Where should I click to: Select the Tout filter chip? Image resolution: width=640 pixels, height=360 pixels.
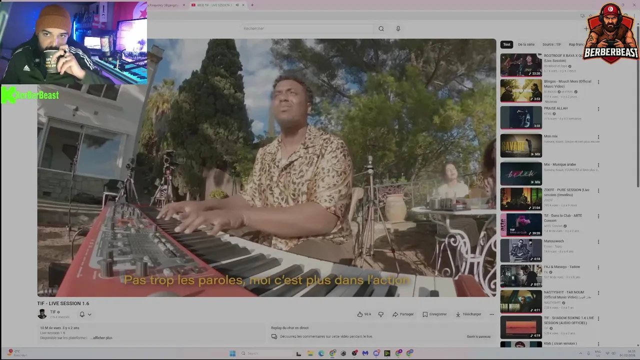pos(506,44)
